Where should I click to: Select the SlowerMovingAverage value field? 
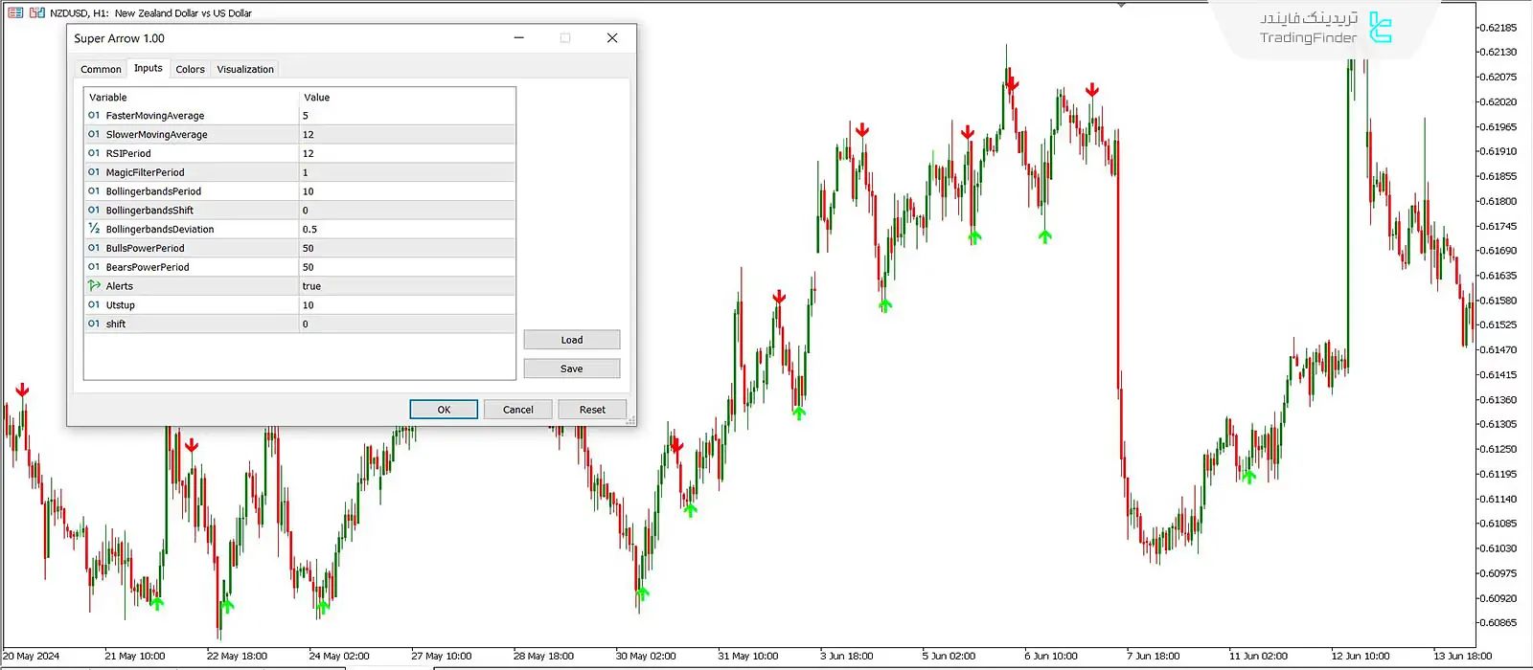406,135
